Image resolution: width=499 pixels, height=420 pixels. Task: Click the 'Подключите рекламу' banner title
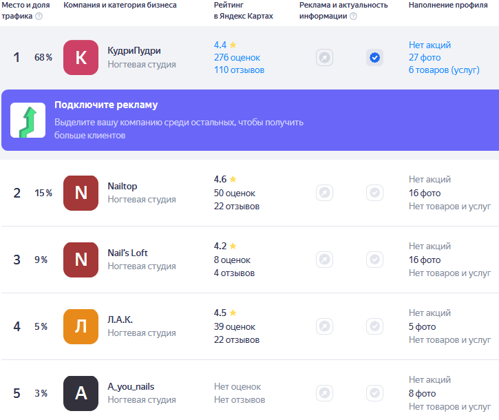click(106, 105)
